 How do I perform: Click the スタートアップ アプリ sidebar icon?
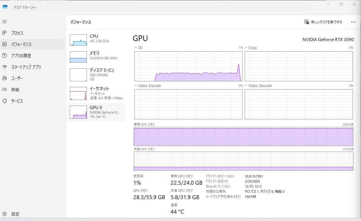click(x=5, y=67)
